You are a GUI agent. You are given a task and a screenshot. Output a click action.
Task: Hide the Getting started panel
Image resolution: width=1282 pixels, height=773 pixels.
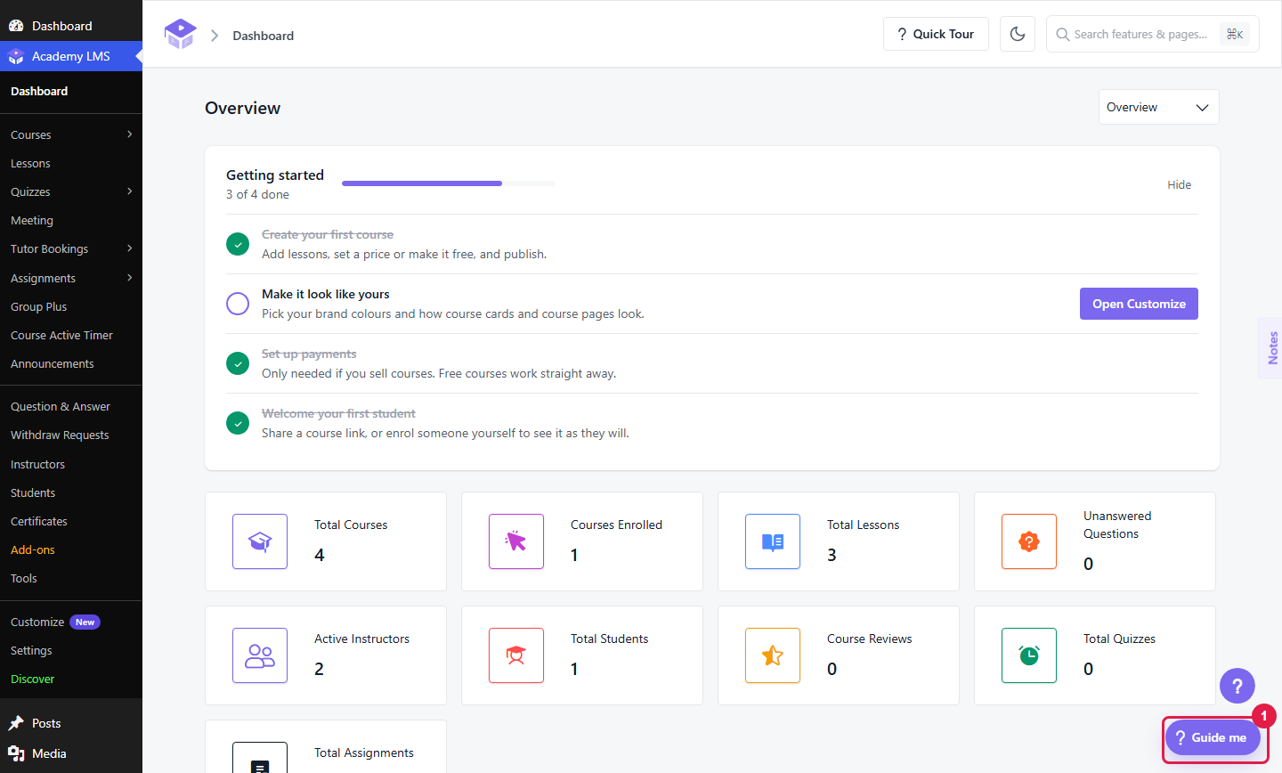tap(1179, 184)
